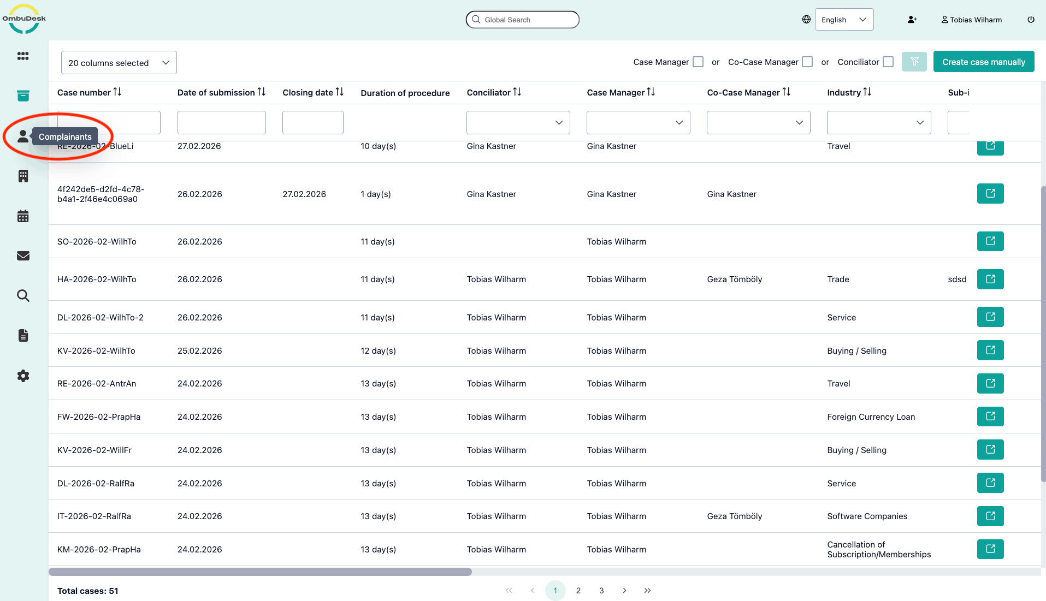Click the power logout icon
The width and height of the screenshot is (1046, 601).
[x=1031, y=20]
